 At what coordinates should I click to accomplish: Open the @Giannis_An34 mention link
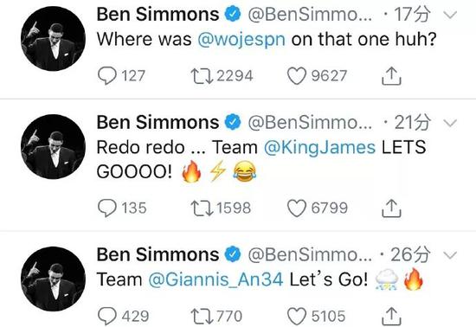(215, 279)
